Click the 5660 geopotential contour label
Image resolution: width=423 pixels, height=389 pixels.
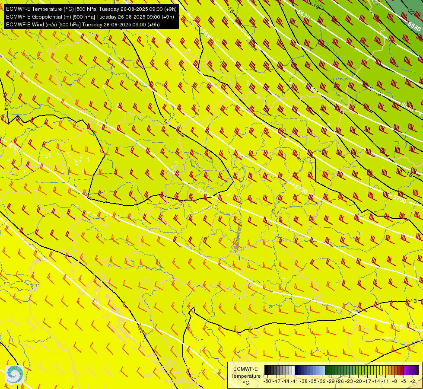[311, 88]
